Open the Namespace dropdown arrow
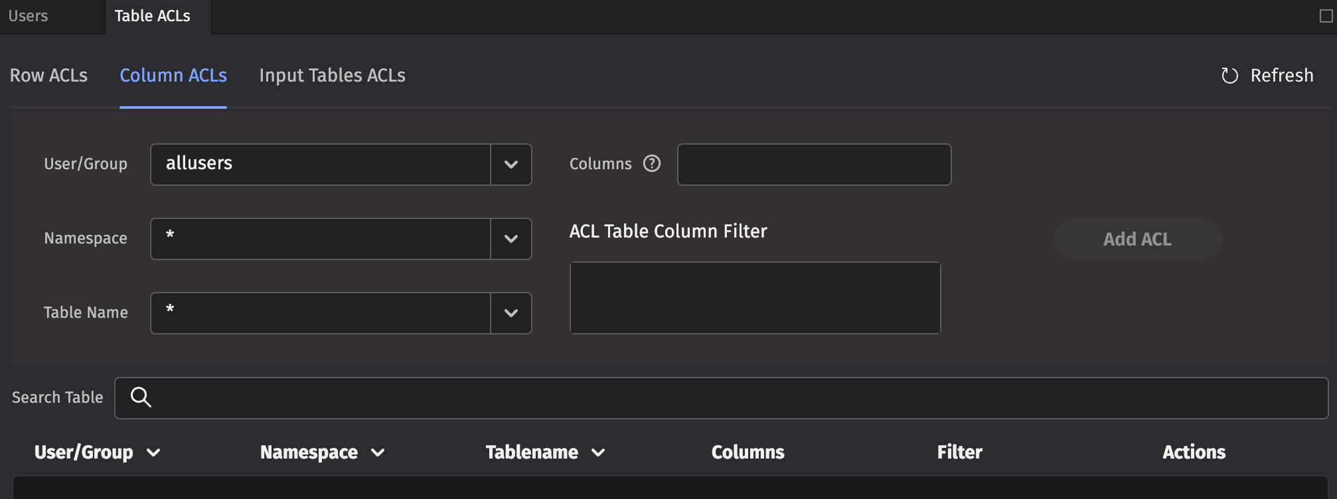 511,239
